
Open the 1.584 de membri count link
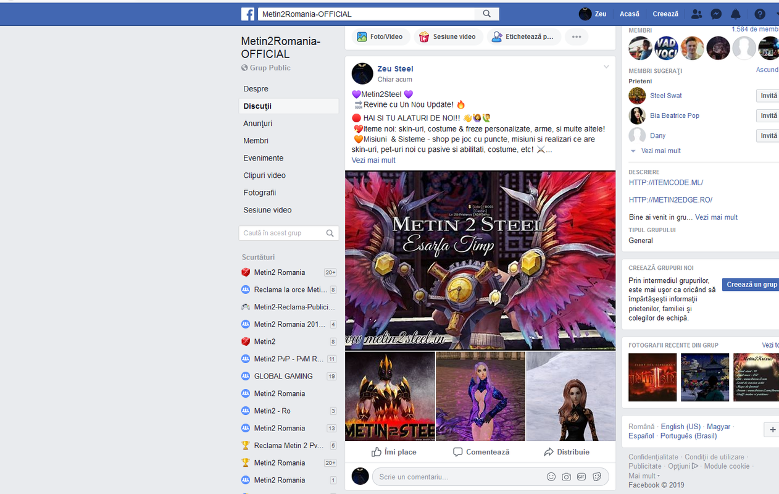[755, 30]
